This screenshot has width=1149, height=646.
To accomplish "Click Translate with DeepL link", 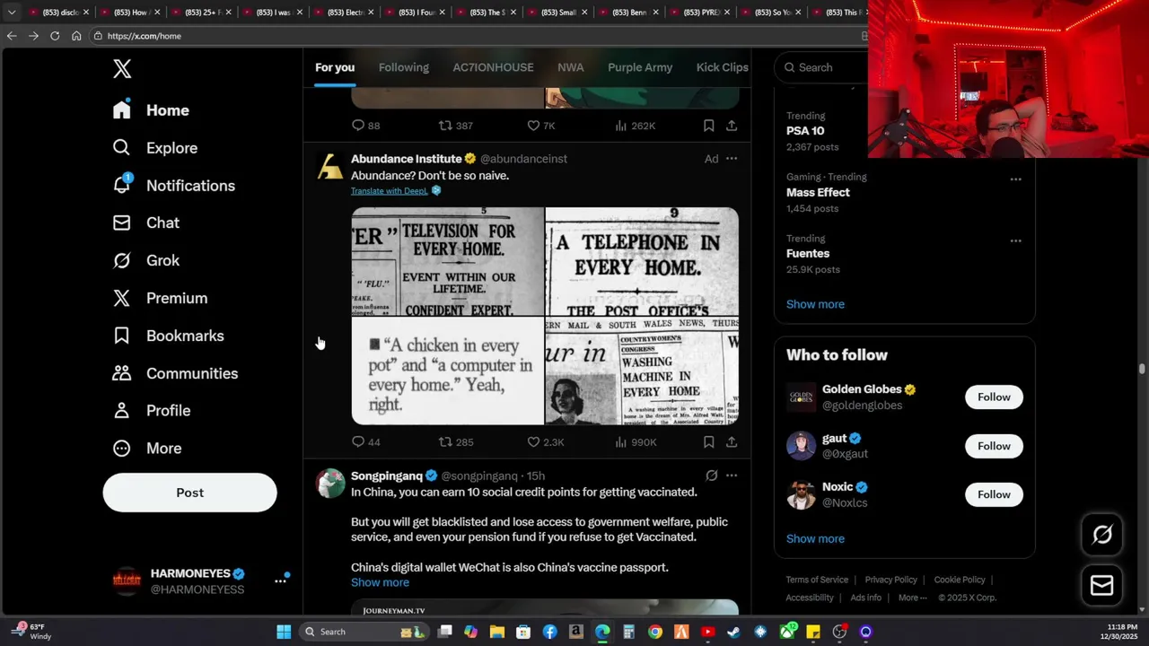I will tap(389, 191).
